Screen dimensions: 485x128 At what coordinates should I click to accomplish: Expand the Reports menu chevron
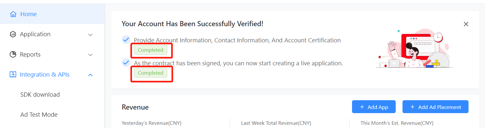pyautogui.click(x=91, y=55)
